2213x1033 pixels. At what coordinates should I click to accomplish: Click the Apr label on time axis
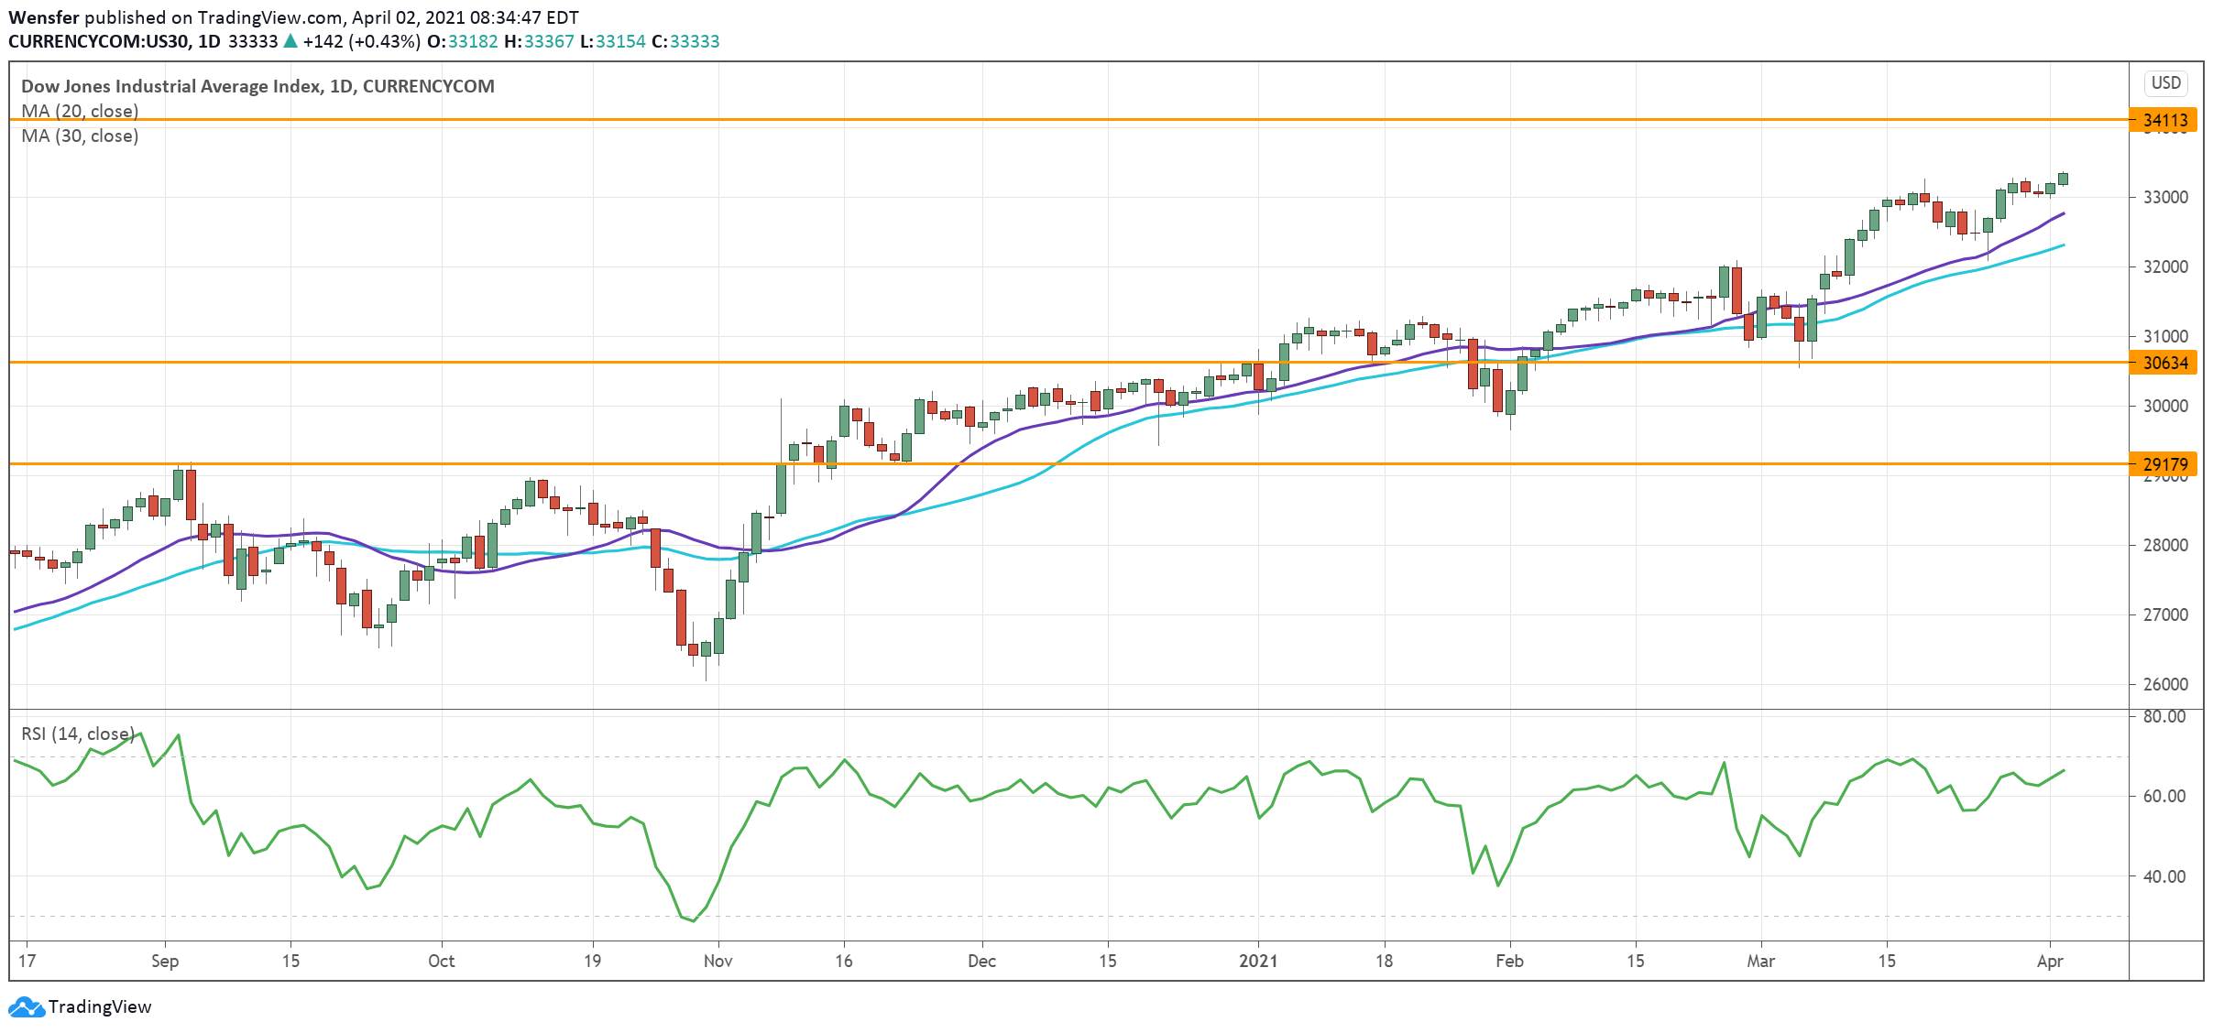[2049, 961]
